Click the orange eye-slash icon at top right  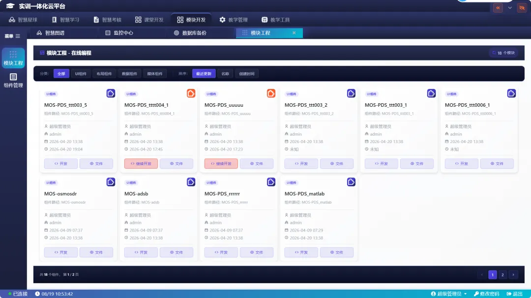click(522, 8)
